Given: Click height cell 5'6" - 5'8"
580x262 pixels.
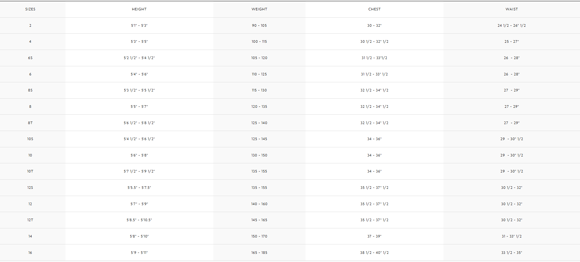Looking at the screenshot, I should point(139,155).
